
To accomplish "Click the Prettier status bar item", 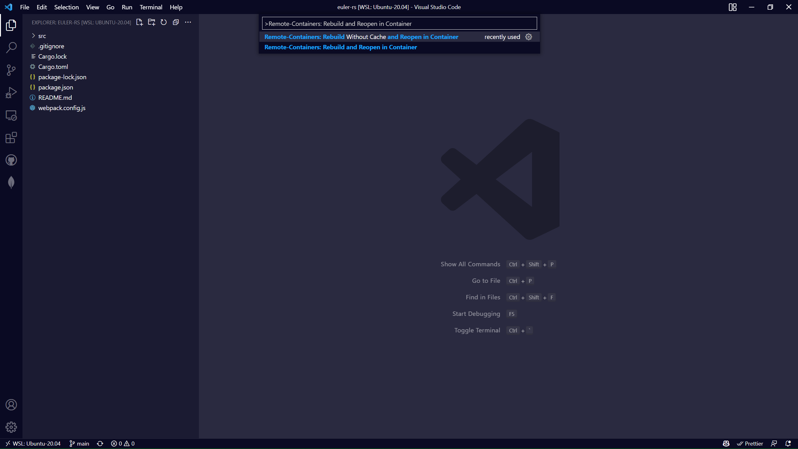I will [750, 443].
